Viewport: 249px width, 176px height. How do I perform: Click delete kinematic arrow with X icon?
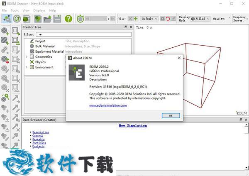[x=16, y=127]
